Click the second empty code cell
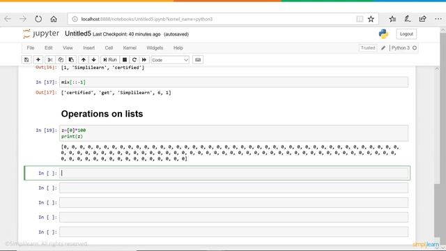446x251 pixels. tap(234, 188)
